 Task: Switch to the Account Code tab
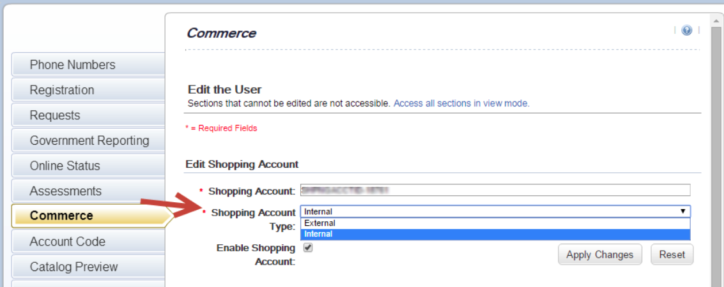tap(88, 242)
